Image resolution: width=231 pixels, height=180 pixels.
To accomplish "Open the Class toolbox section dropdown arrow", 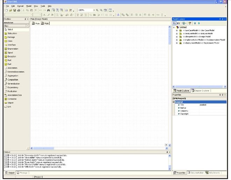I will coord(28,26).
